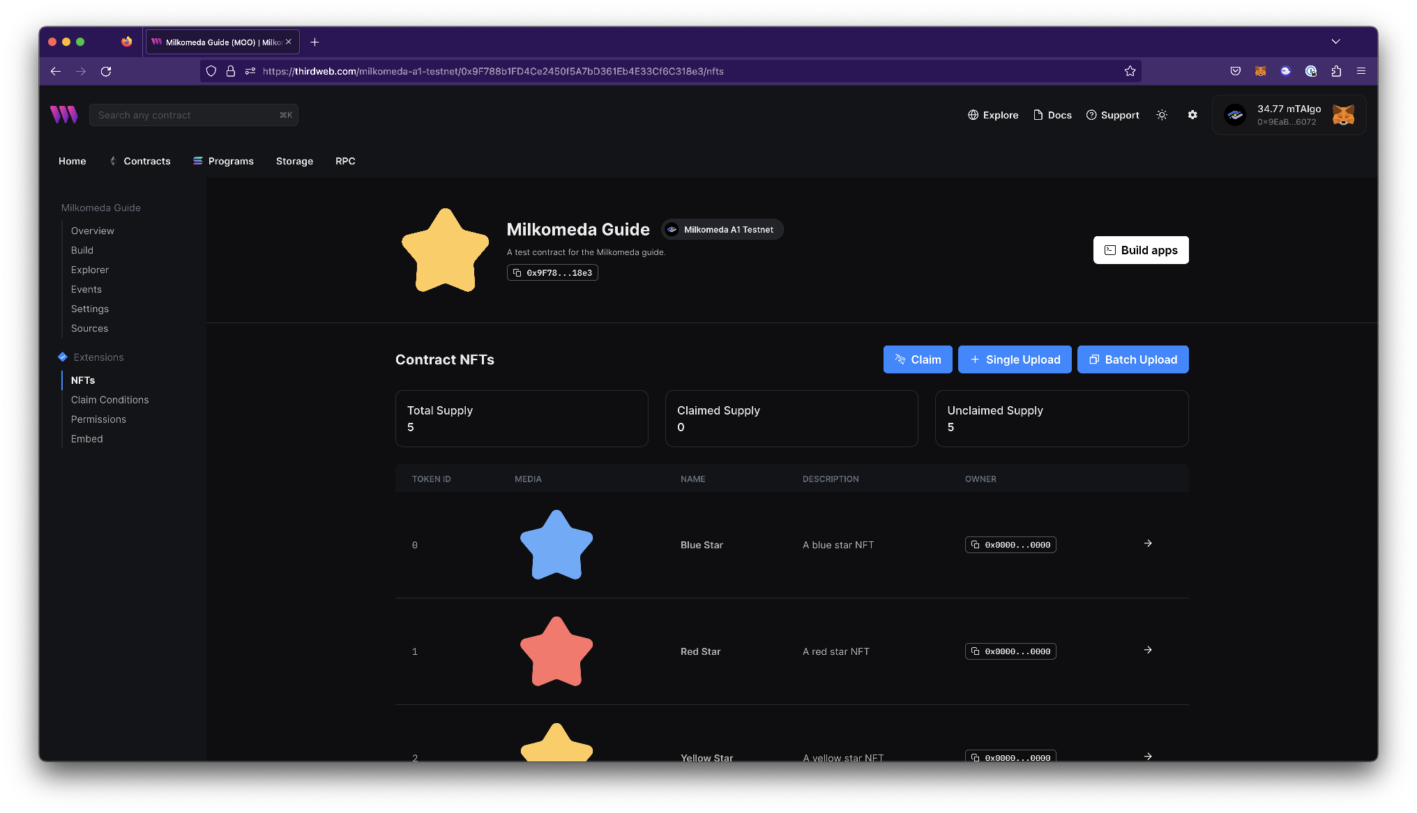Toggle light/dark theme sun icon
Image resolution: width=1417 pixels, height=813 pixels.
(x=1162, y=115)
